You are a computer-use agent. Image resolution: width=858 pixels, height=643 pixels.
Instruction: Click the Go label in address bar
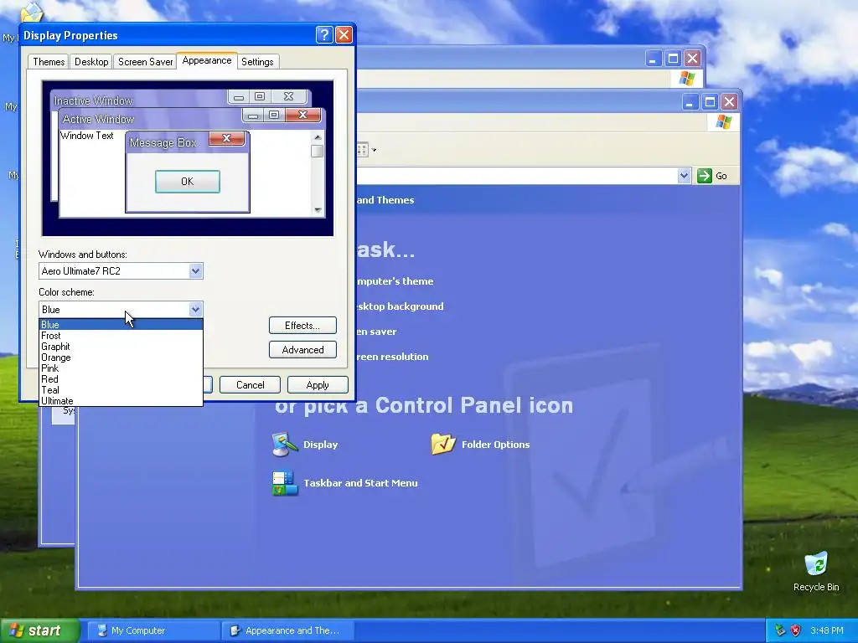pyautogui.click(x=721, y=176)
